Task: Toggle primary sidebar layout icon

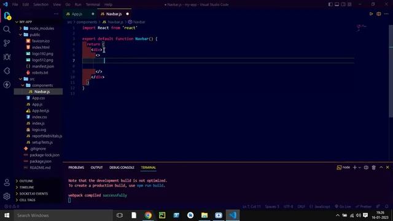Action: click(330, 4)
